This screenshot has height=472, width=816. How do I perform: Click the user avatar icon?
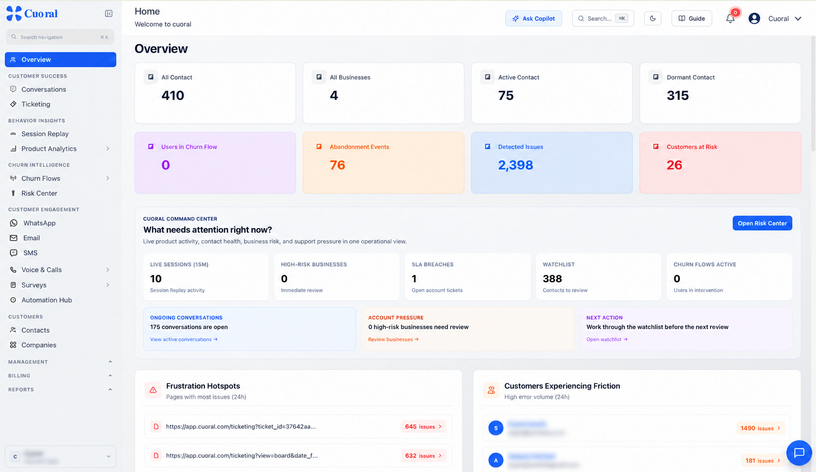click(x=754, y=19)
